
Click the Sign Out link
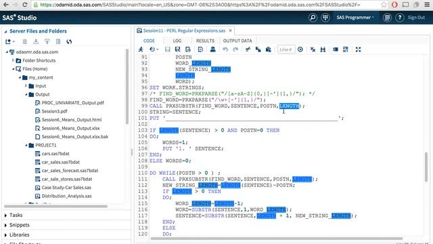click(x=416, y=18)
